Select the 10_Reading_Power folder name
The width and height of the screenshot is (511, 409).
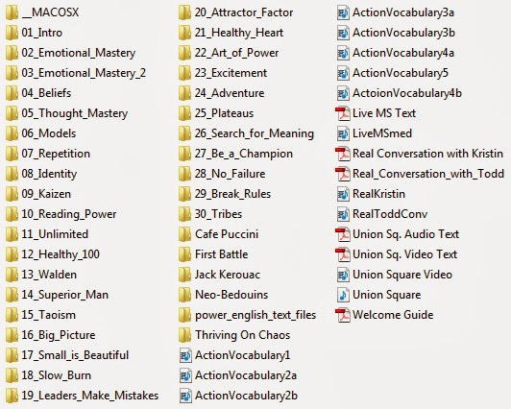[x=69, y=214]
